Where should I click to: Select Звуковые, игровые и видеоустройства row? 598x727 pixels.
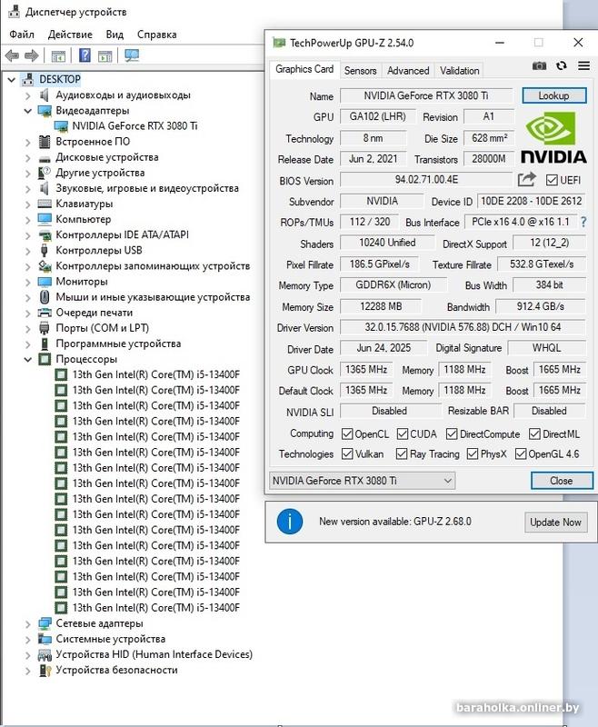click(147, 188)
